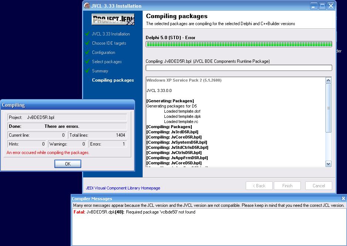This screenshot has height=246, width=347.
Task: Click the bold 'Compiling packages' sidebar step
Action: click(113, 80)
